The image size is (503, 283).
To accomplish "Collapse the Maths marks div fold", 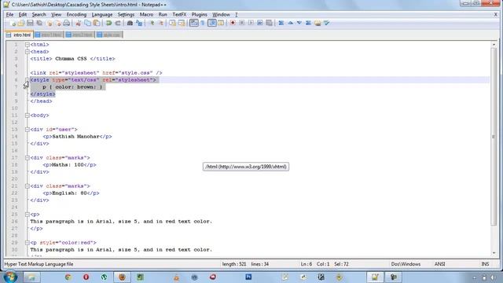I will (28, 157).
